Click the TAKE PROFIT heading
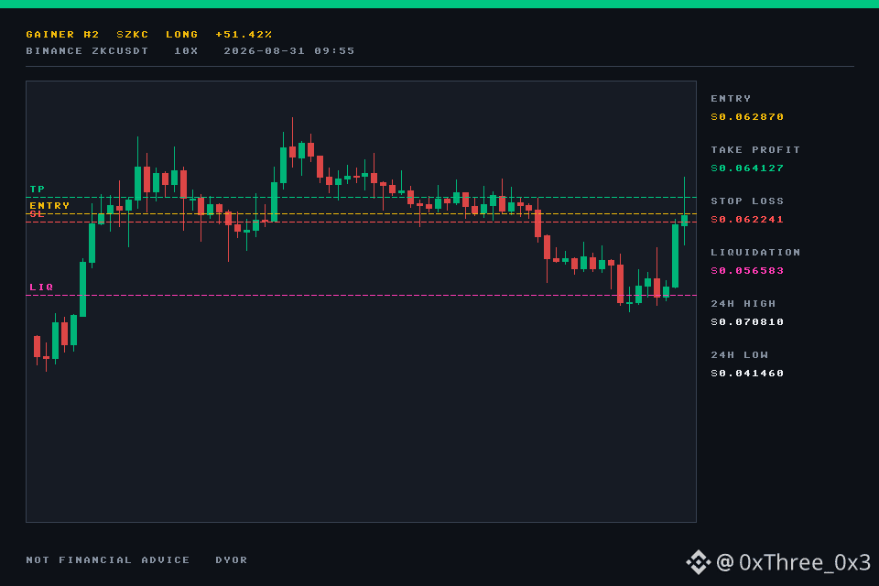Viewport: 879px width, 586px height. coord(755,150)
